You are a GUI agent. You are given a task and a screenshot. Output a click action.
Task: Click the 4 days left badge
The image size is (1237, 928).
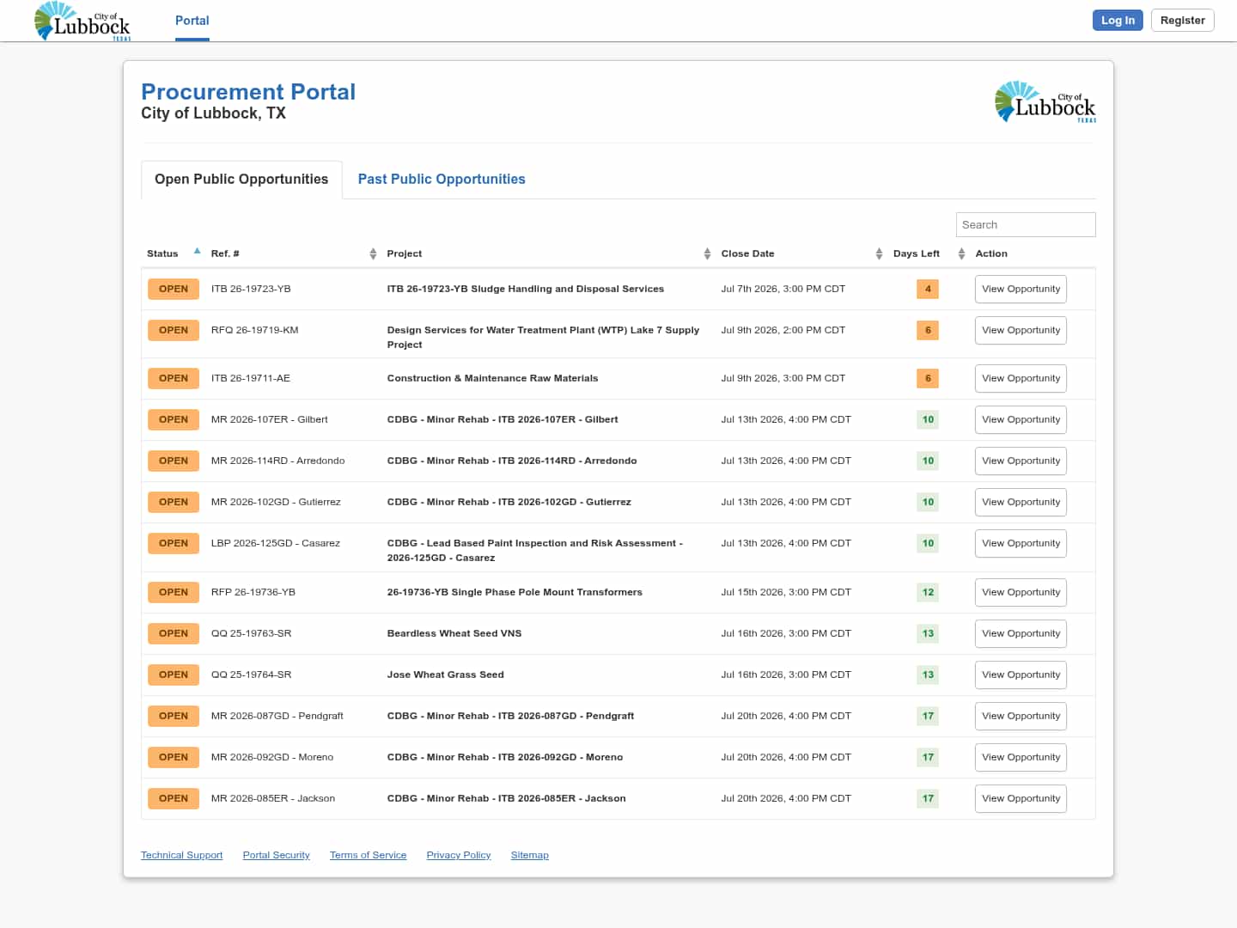[928, 289]
